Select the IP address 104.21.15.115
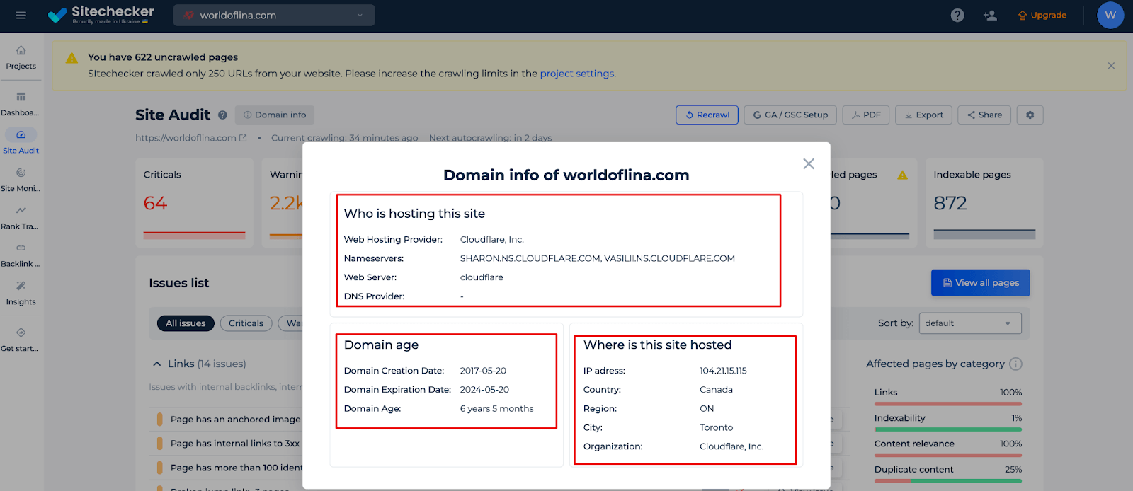This screenshot has height=491, width=1133. pyautogui.click(x=723, y=371)
